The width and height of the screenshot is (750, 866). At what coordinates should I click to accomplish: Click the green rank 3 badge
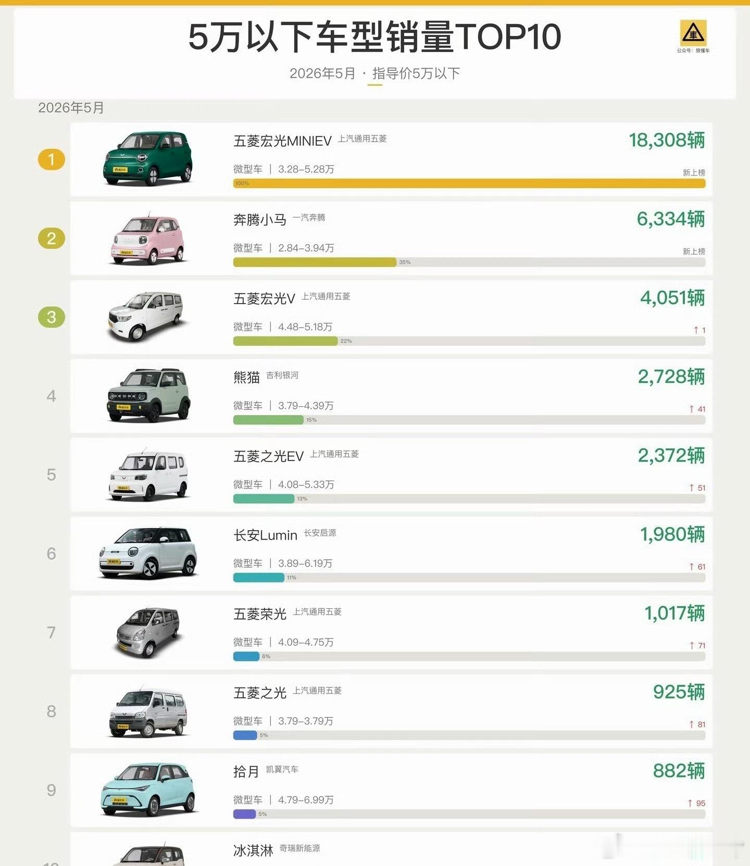pos(52,317)
